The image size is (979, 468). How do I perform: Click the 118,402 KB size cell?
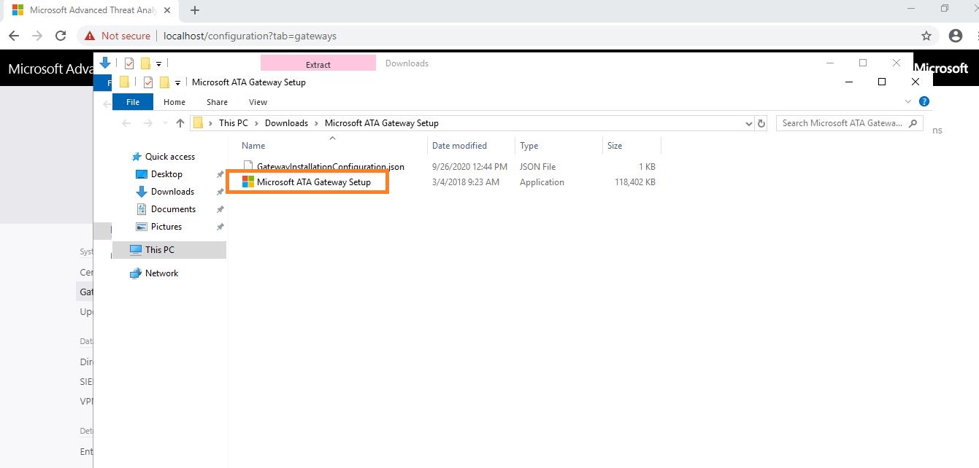coord(635,182)
